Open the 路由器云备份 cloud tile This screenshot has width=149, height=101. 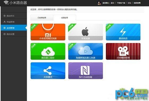click(48, 51)
